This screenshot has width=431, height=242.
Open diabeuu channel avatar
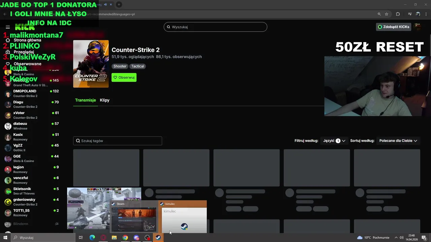click(8, 126)
